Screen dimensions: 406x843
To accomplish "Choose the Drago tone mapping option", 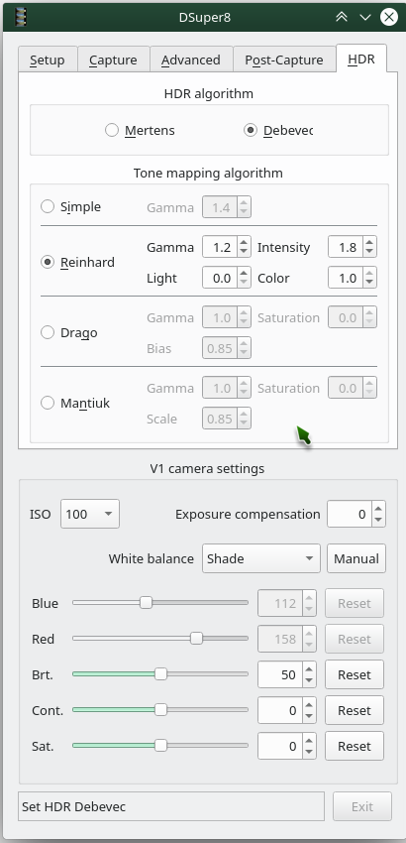I will [69, 333].
